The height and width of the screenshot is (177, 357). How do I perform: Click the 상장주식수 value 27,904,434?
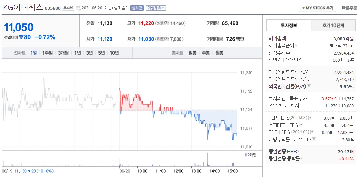tap(344, 53)
